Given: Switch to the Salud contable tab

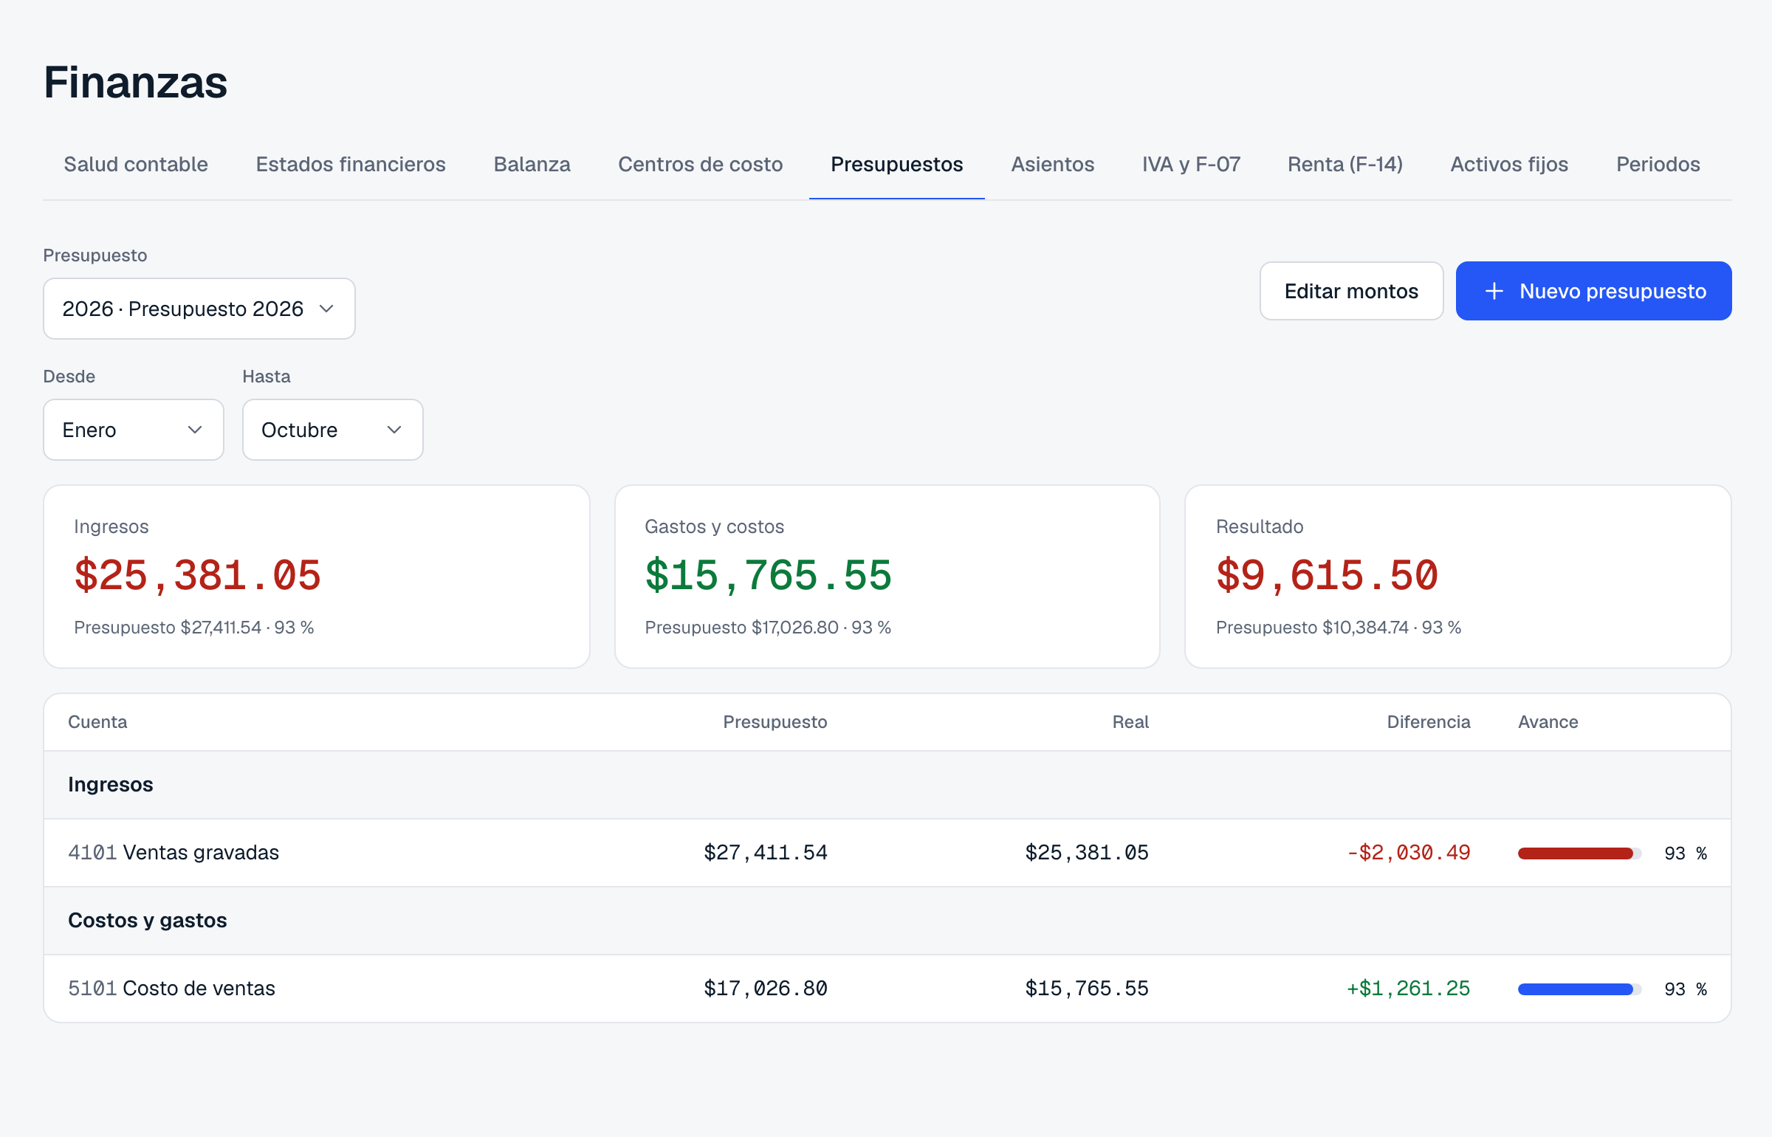Looking at the screenshot, I should click(x=136, y=164).
